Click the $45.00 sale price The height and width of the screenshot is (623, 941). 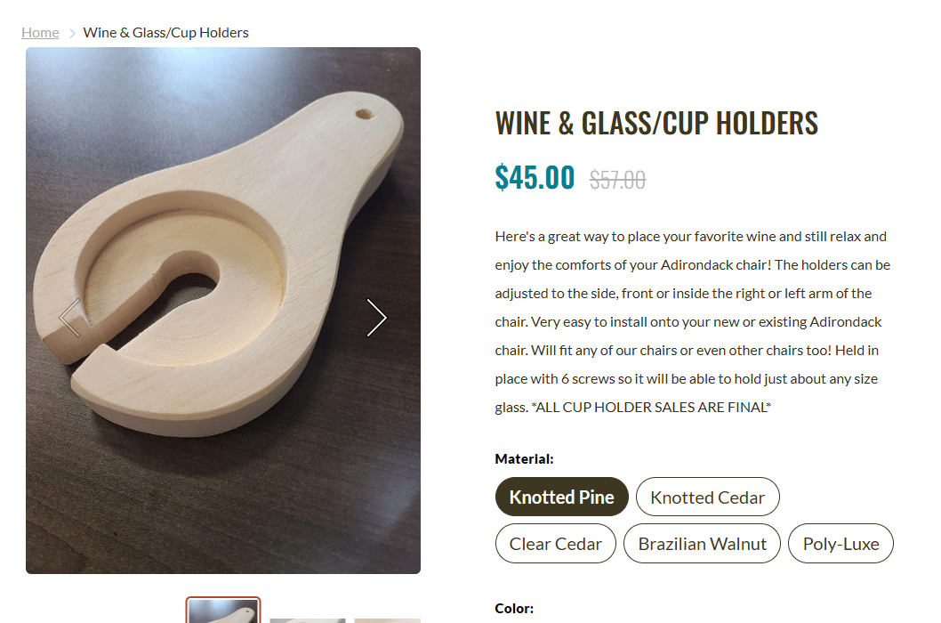point(535,178)
